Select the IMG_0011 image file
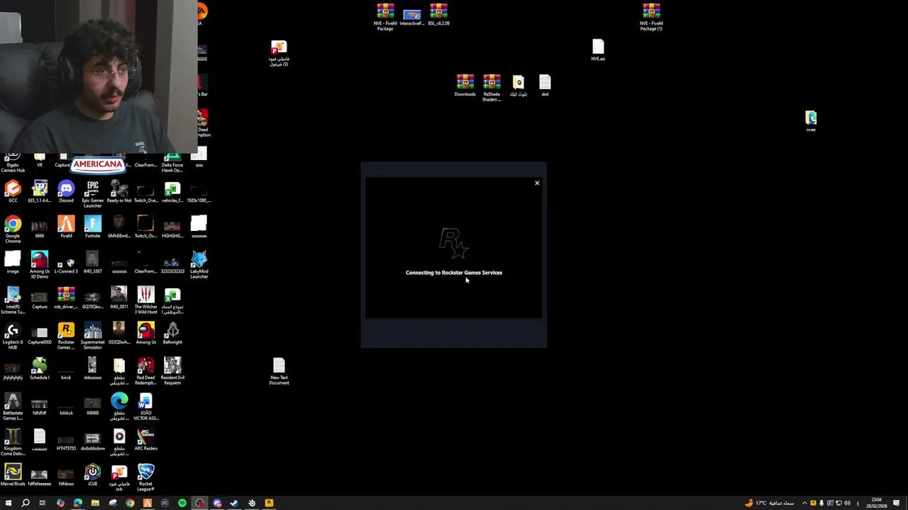This screenshot has height=510, width=908. [119, 298]
